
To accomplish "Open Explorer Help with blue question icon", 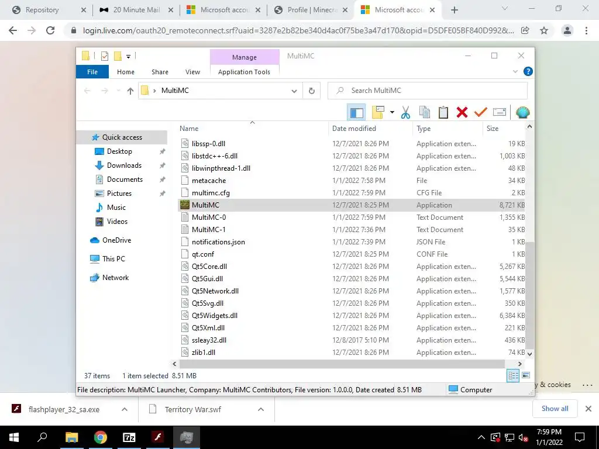I will click(x=528, y=71).
